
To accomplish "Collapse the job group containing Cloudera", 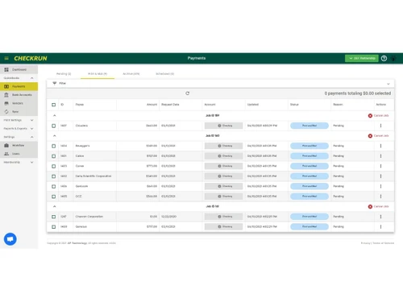I will click(55, 115).
